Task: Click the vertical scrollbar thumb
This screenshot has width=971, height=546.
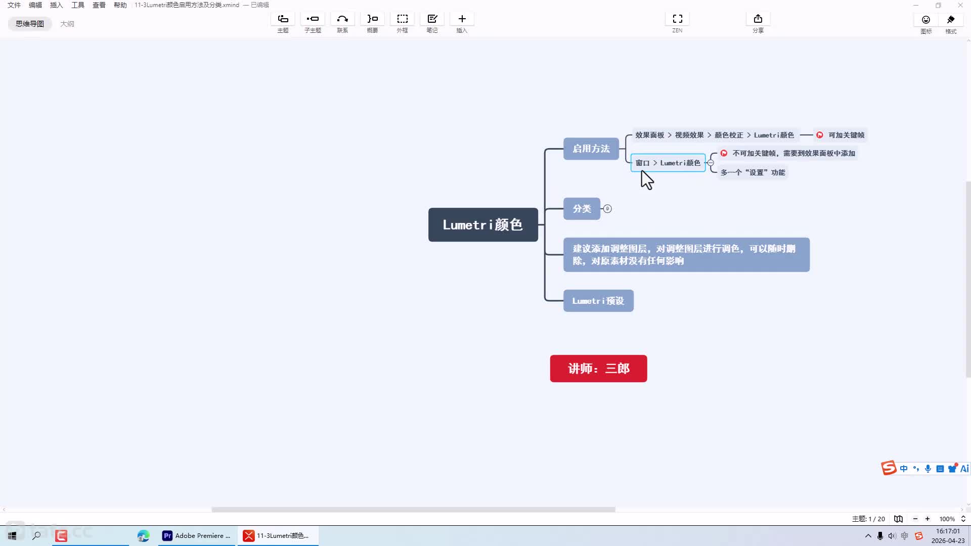Action: pyautogui.click(x=968, y=279)
